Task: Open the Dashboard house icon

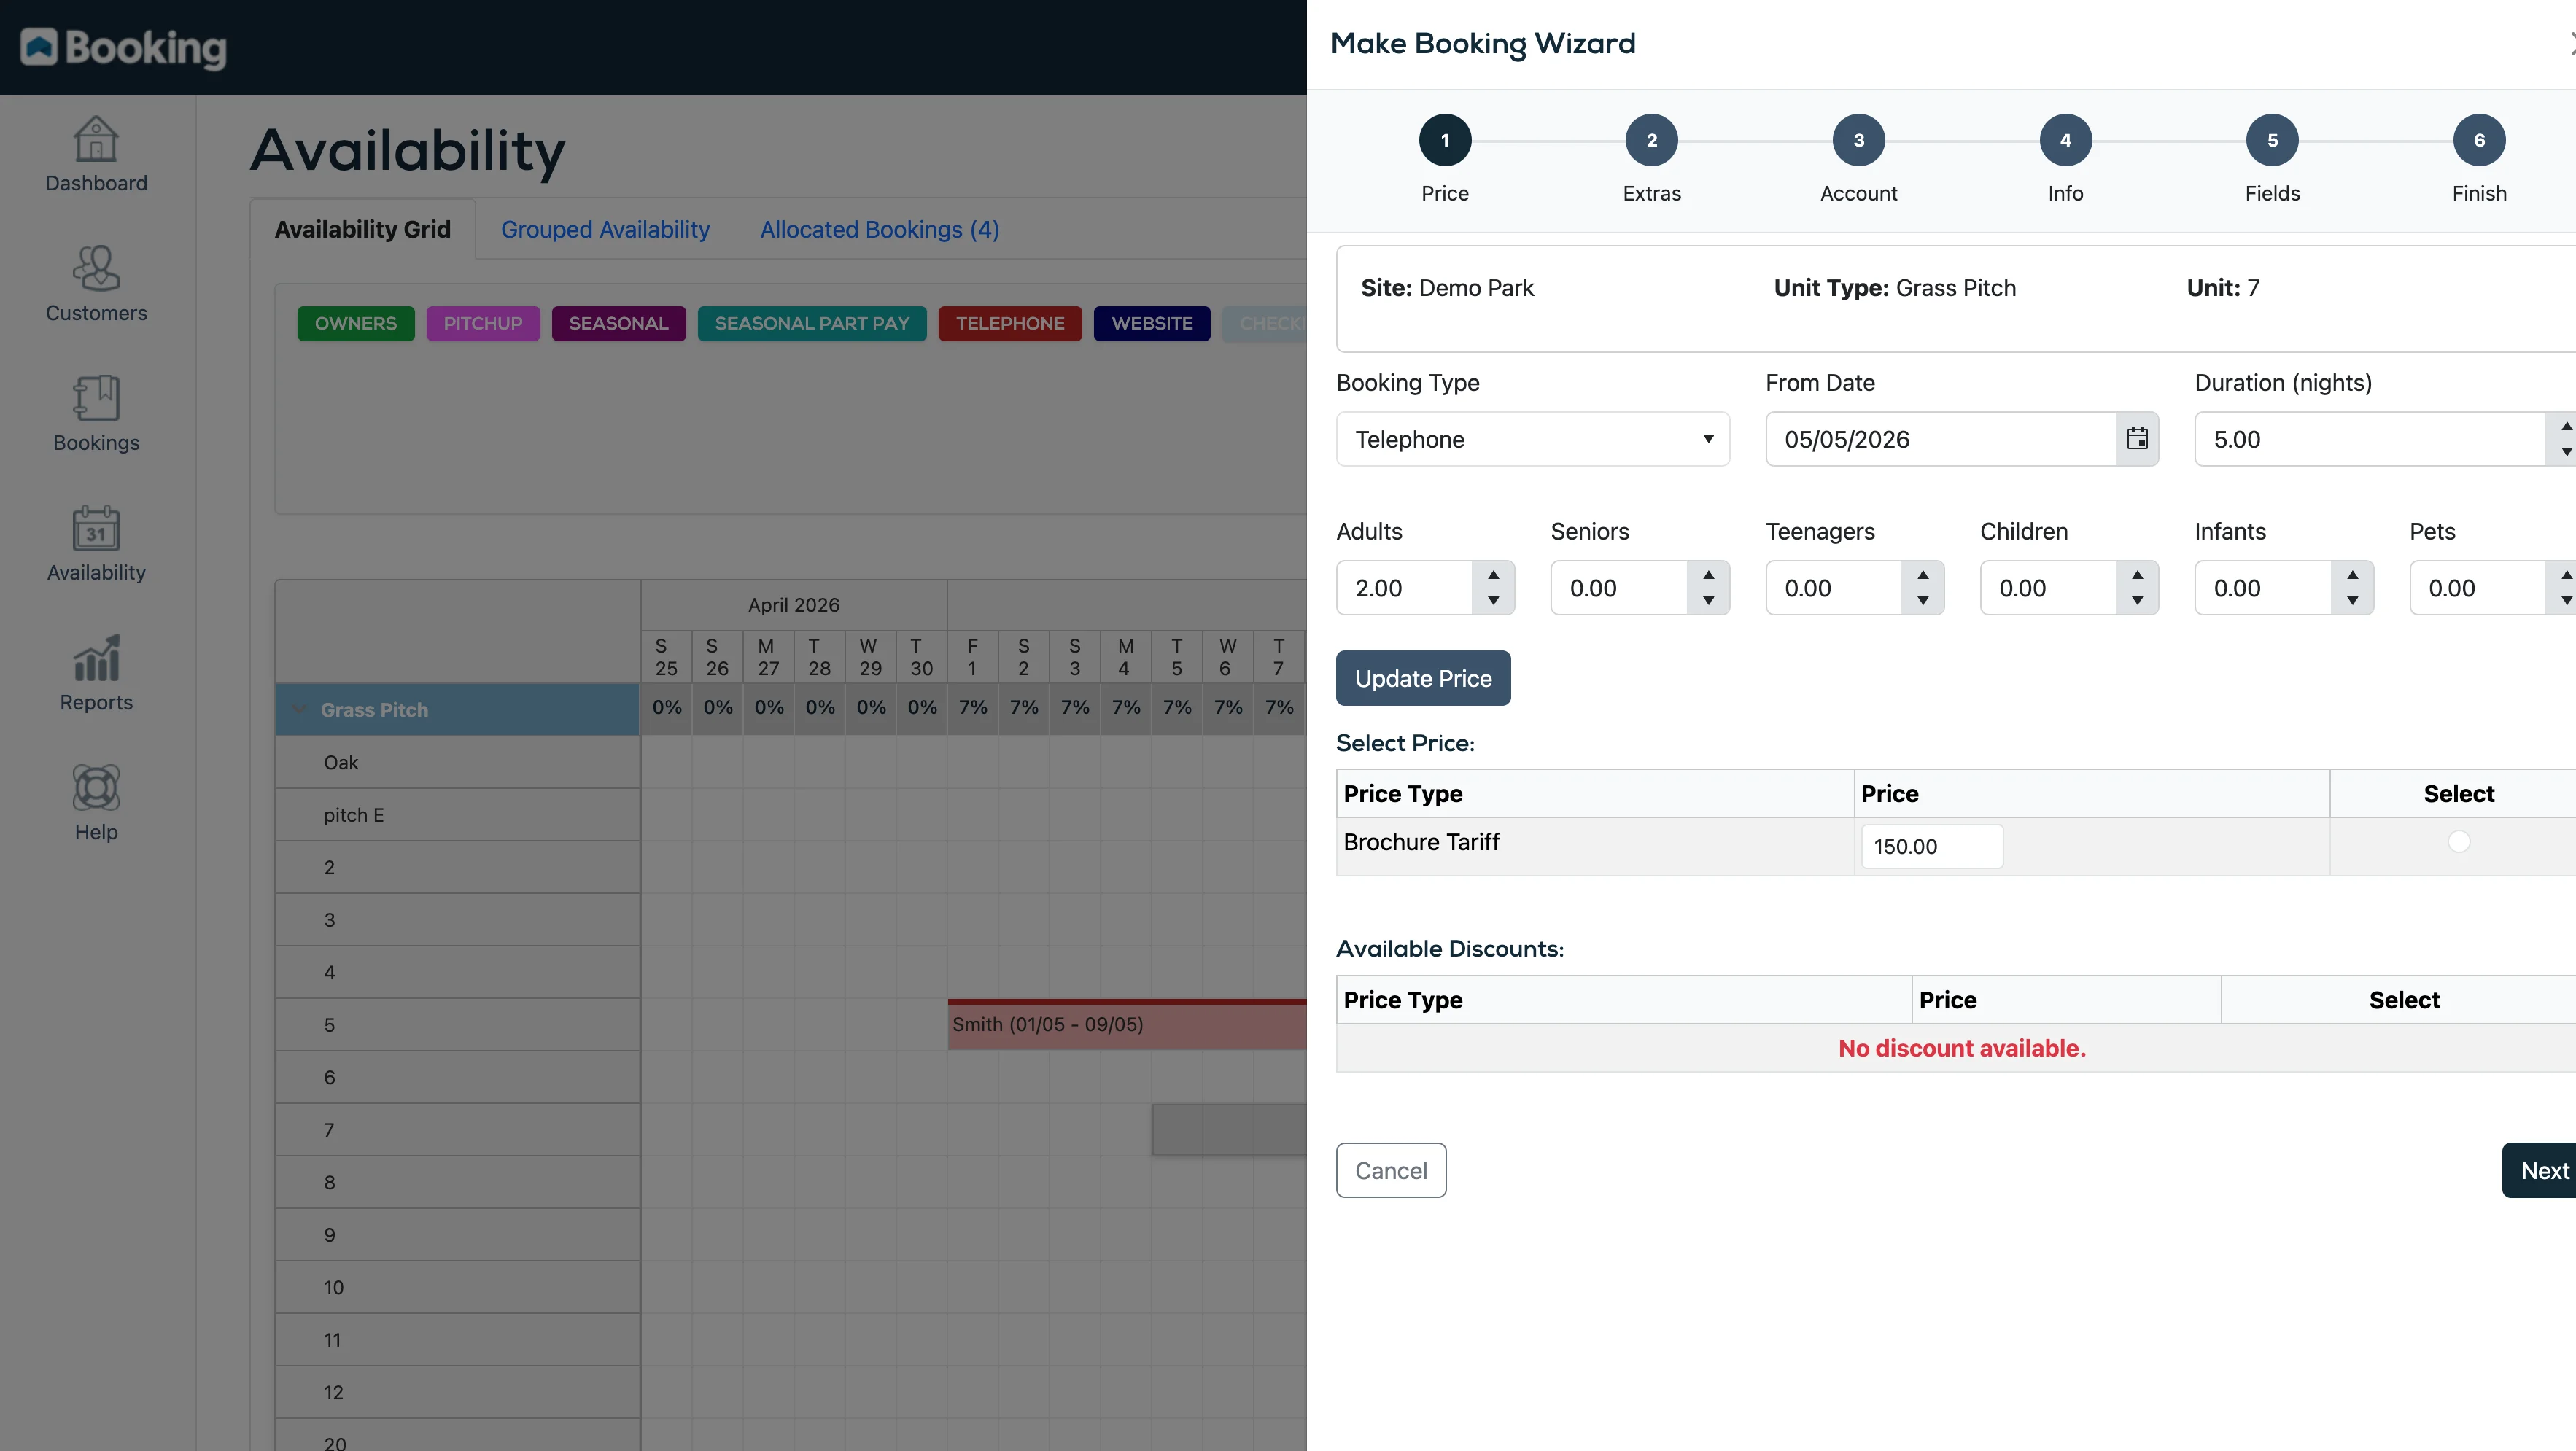Action: pyautogui.click(x=96, y=139)
